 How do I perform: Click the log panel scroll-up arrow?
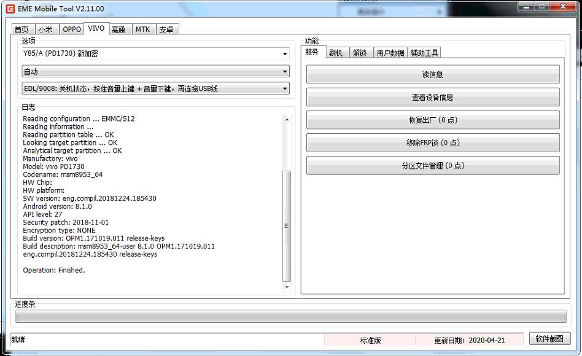(286, 119)
